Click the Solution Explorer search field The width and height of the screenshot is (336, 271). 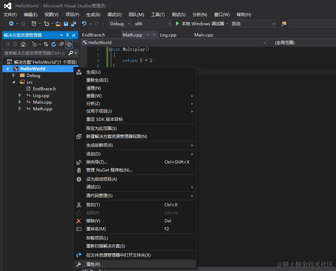35,53
